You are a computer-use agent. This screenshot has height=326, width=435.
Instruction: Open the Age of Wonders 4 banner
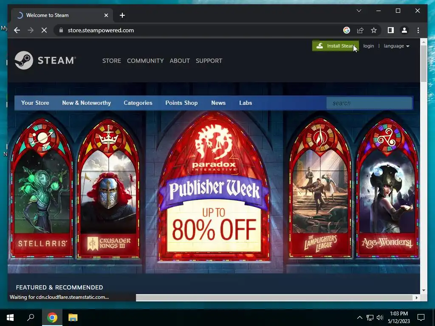tap(387, 188)
